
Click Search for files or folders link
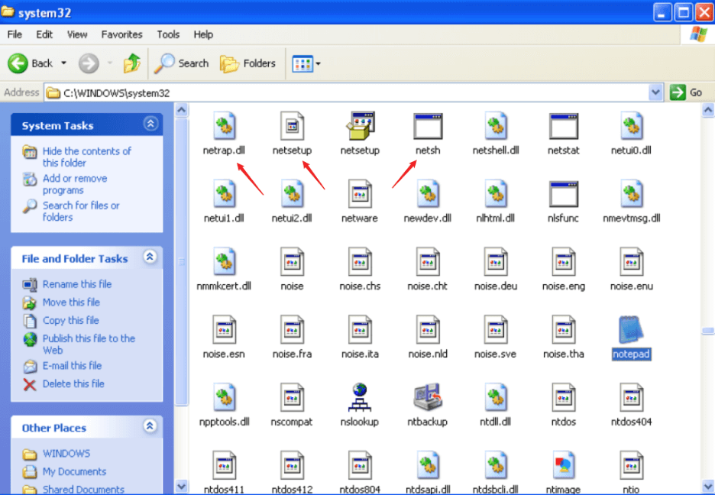pyautogui.click(x=81, y=211)
